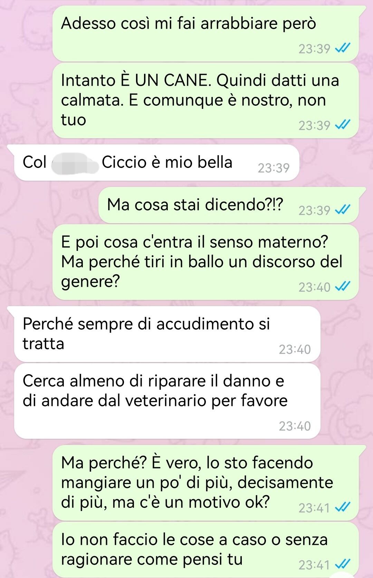
Task: Tap read-receipt ticks beside 'Ma cosa stai dicendo?!?'
Action: 343,209
